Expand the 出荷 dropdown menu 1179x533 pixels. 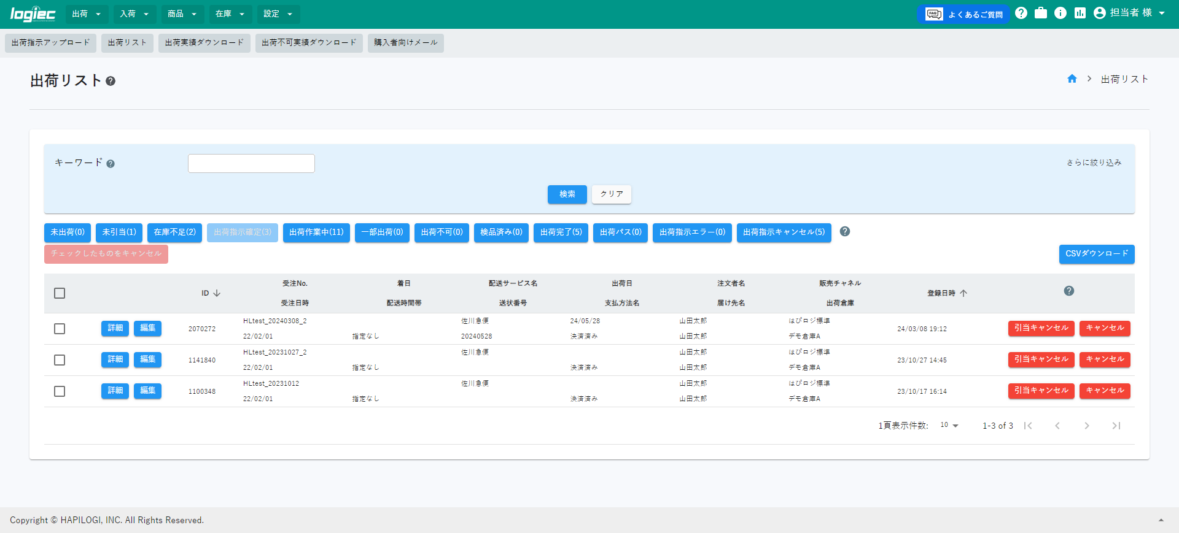87,14
